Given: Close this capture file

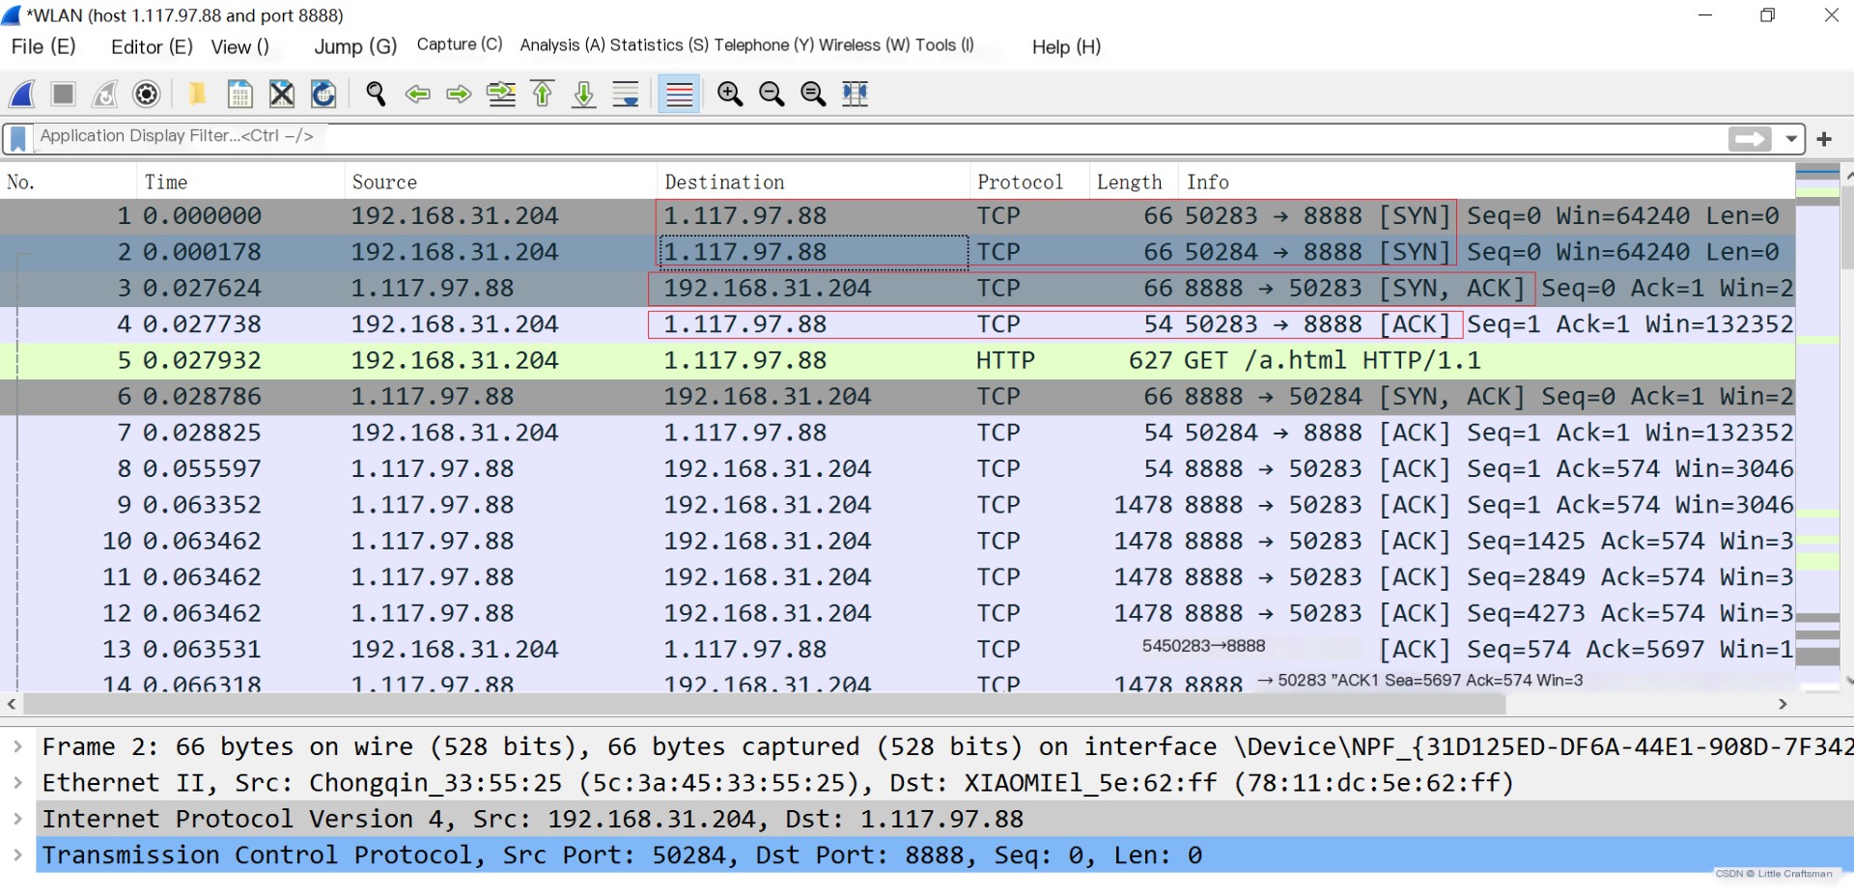Looking at the screenshot, I should 281,94.
